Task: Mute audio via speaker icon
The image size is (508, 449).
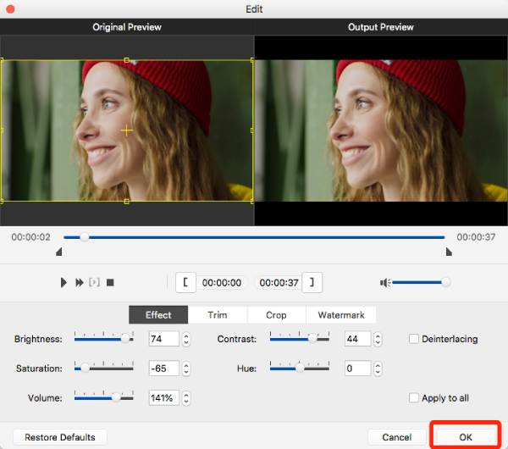Action: pyautogui.click(x=385, y=283)
